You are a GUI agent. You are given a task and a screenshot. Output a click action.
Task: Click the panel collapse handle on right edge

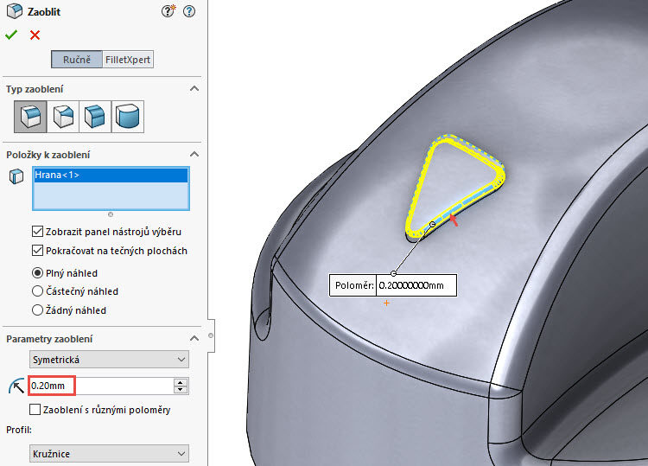[x=211, y=335]
